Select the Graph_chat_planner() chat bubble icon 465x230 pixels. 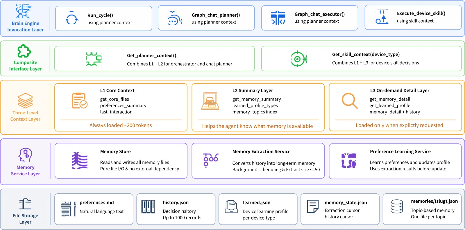pos(175,18)
